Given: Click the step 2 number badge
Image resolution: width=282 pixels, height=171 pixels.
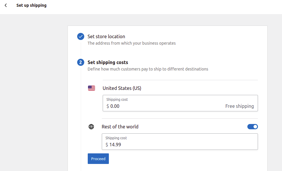Looking at the screenshot, I should (x=81, y=62).
